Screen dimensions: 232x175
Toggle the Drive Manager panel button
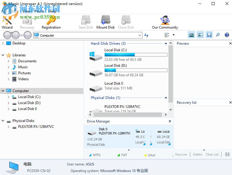(x=191, y=35)
